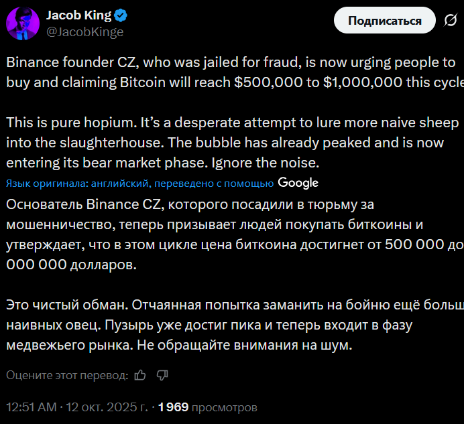
Task: Click the paragraph starting "This is pure hopium"
Action: point(228,143)
